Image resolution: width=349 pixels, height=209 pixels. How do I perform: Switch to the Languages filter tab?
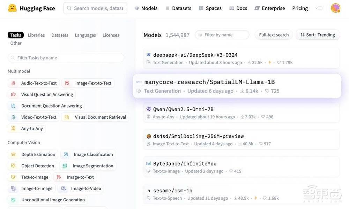[85, 35]
